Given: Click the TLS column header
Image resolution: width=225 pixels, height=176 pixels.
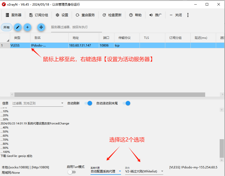Looking at the screenshot, I should point(152,38).
